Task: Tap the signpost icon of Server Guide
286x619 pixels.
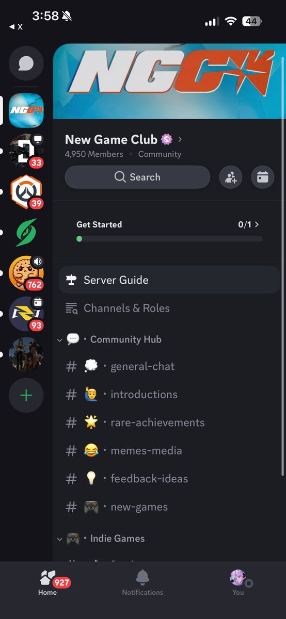Action: pyautogui.click(x=72, y=280)
